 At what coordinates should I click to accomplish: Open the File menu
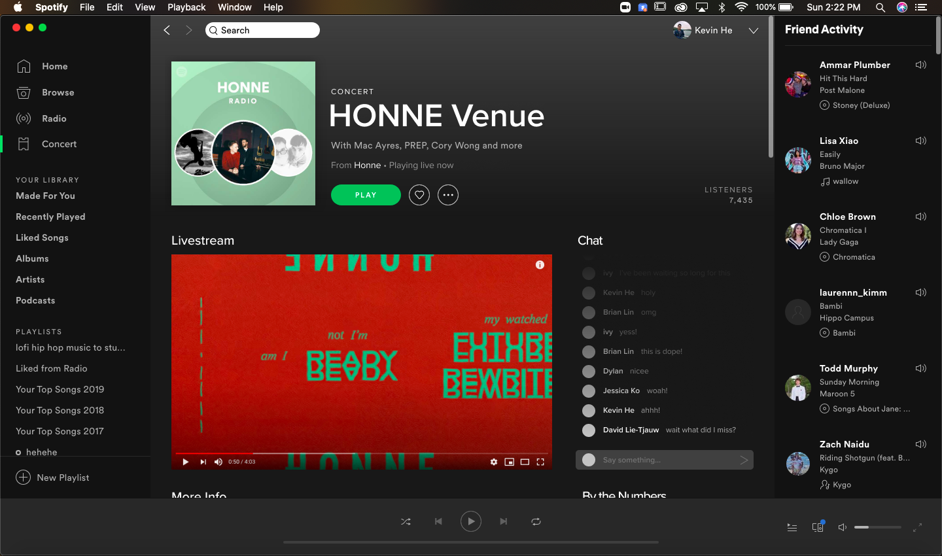pyautogui.click(x=87, y=7)
